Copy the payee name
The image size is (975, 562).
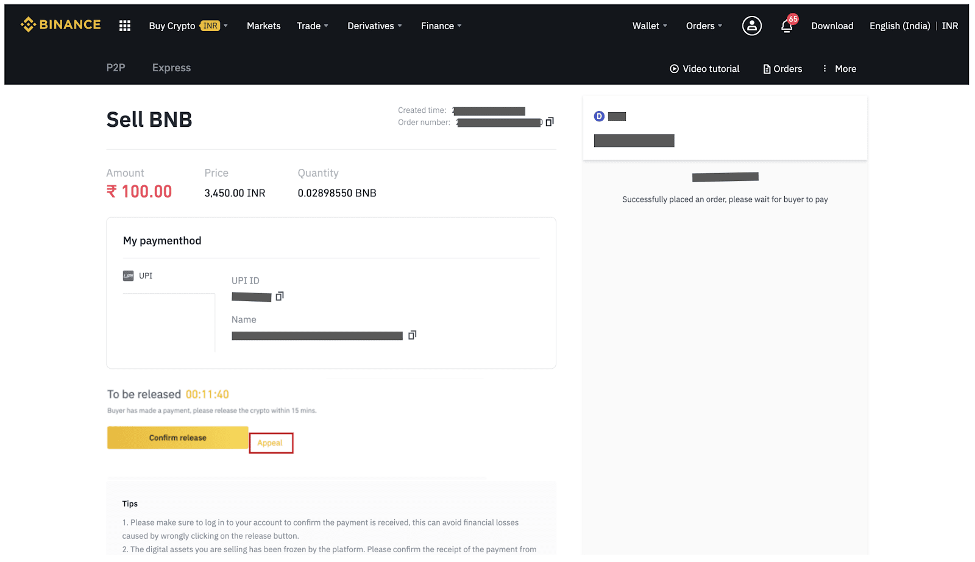[413, 335]
